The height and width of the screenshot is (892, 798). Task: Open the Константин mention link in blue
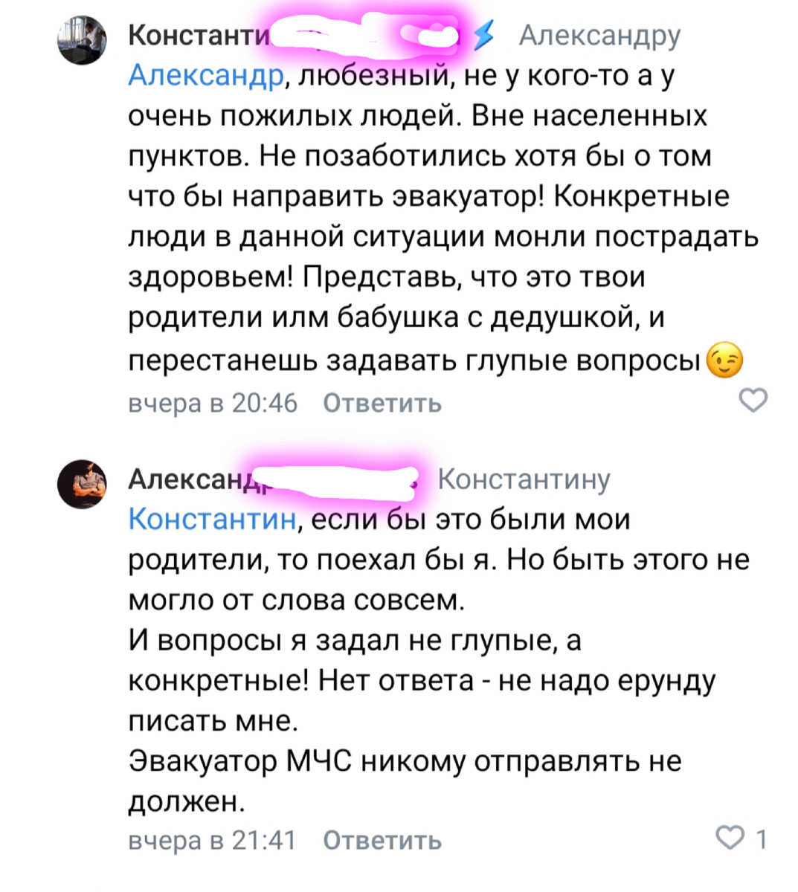pyautogui.click(x=210, y=520)
